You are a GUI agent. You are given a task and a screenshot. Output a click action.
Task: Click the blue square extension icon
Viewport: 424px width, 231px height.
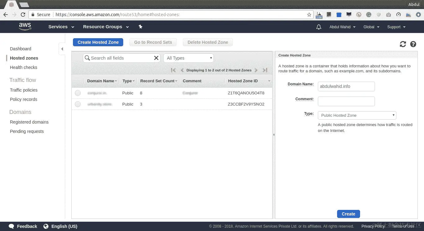pos(339,15)
